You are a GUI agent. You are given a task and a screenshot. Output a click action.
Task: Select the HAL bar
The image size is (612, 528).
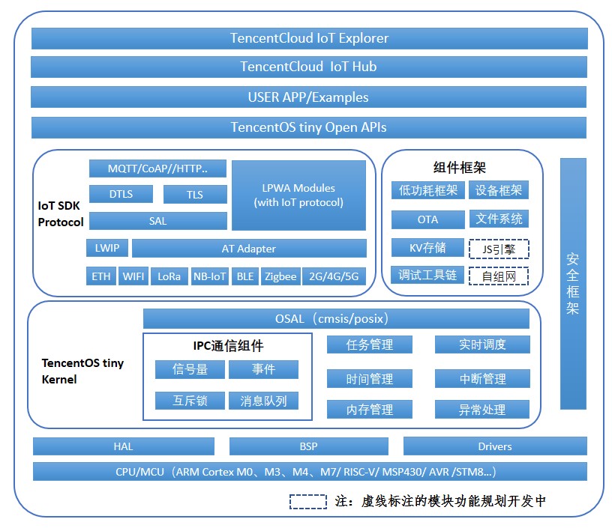click(x=124, y=446)
